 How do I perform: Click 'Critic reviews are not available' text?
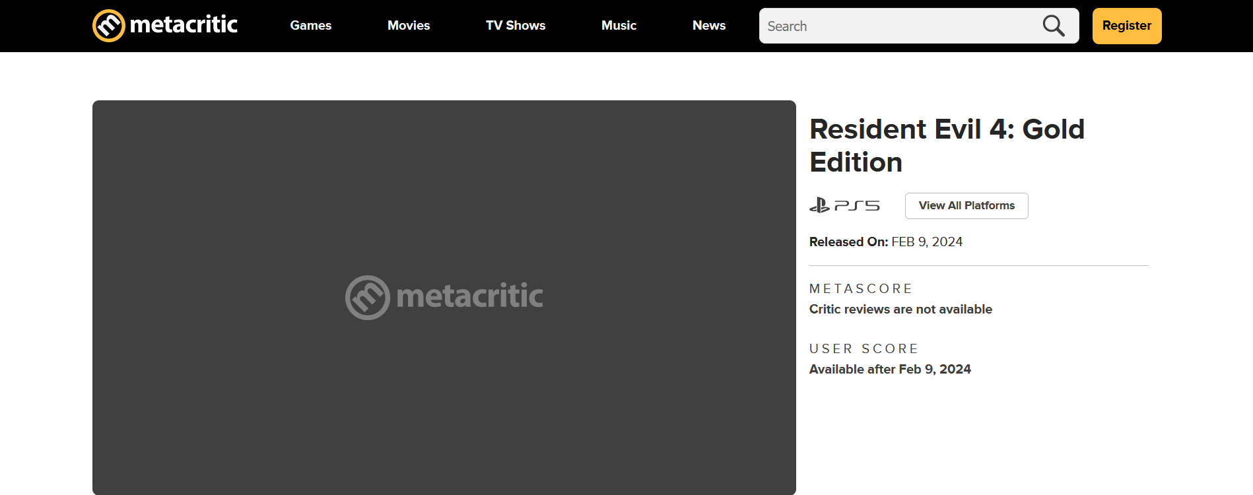900,310
